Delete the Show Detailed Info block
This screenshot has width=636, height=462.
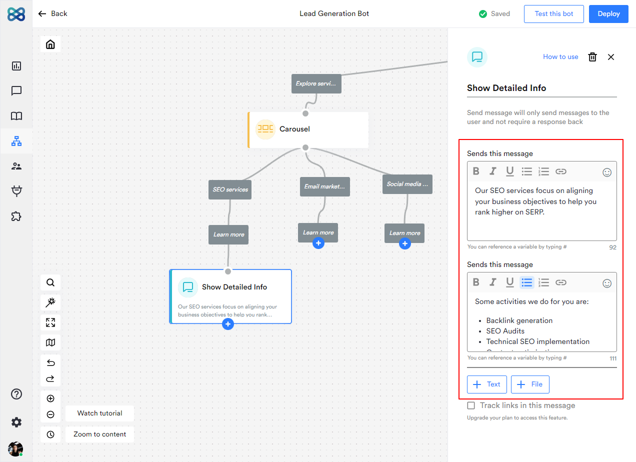point(592,56)
